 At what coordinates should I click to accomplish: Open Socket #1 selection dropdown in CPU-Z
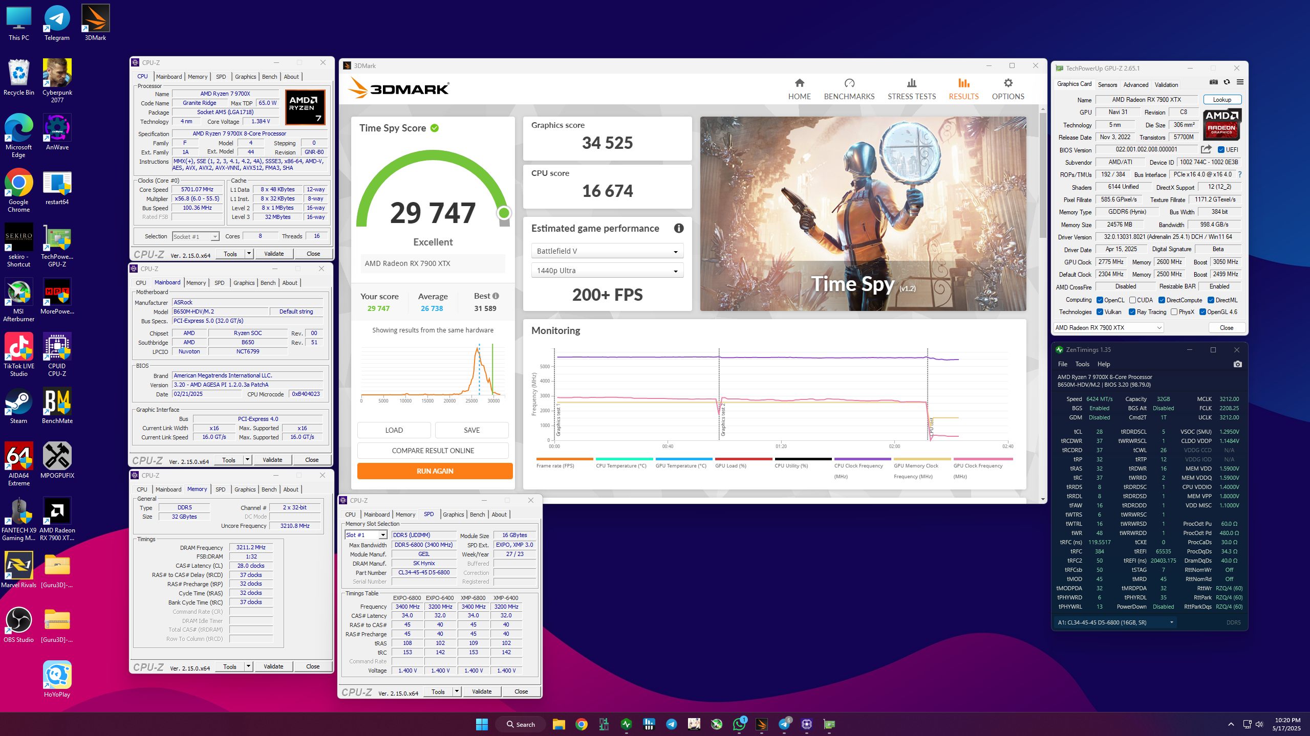point(196,236)
